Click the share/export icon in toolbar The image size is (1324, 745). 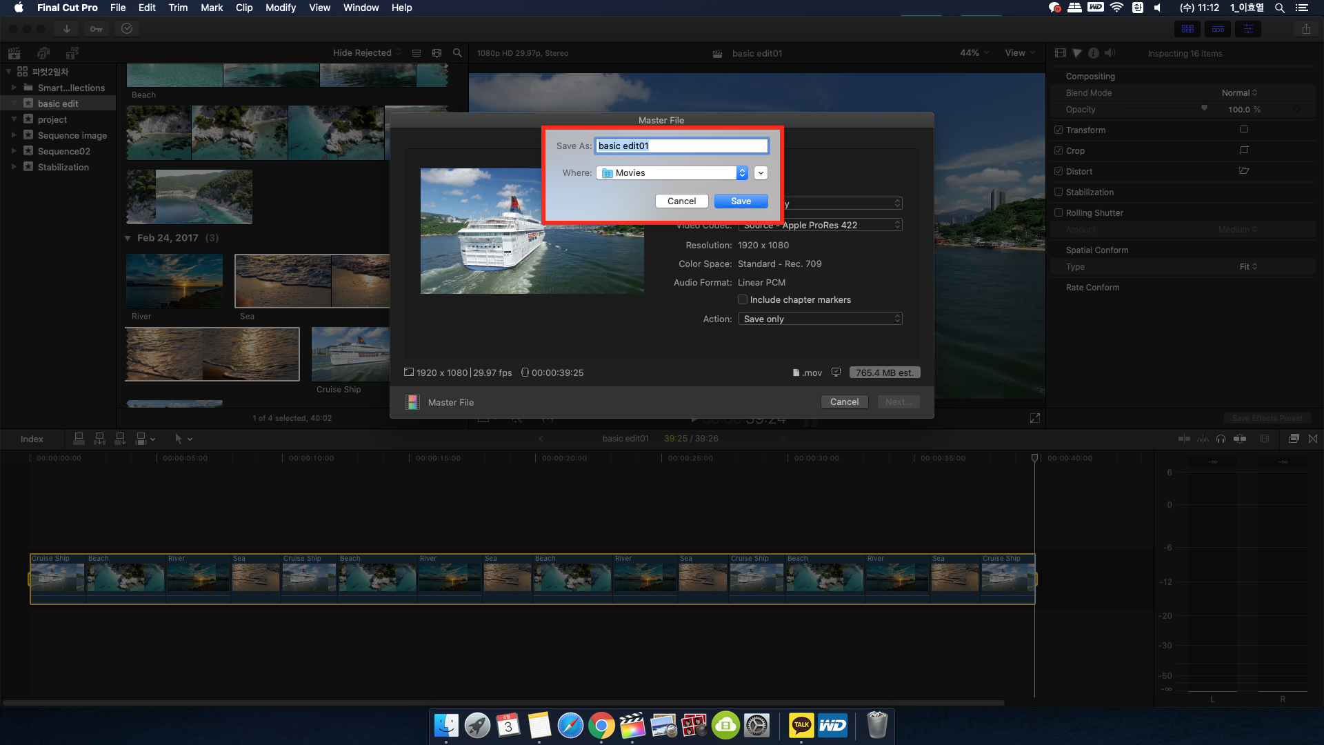point(1306,29)
